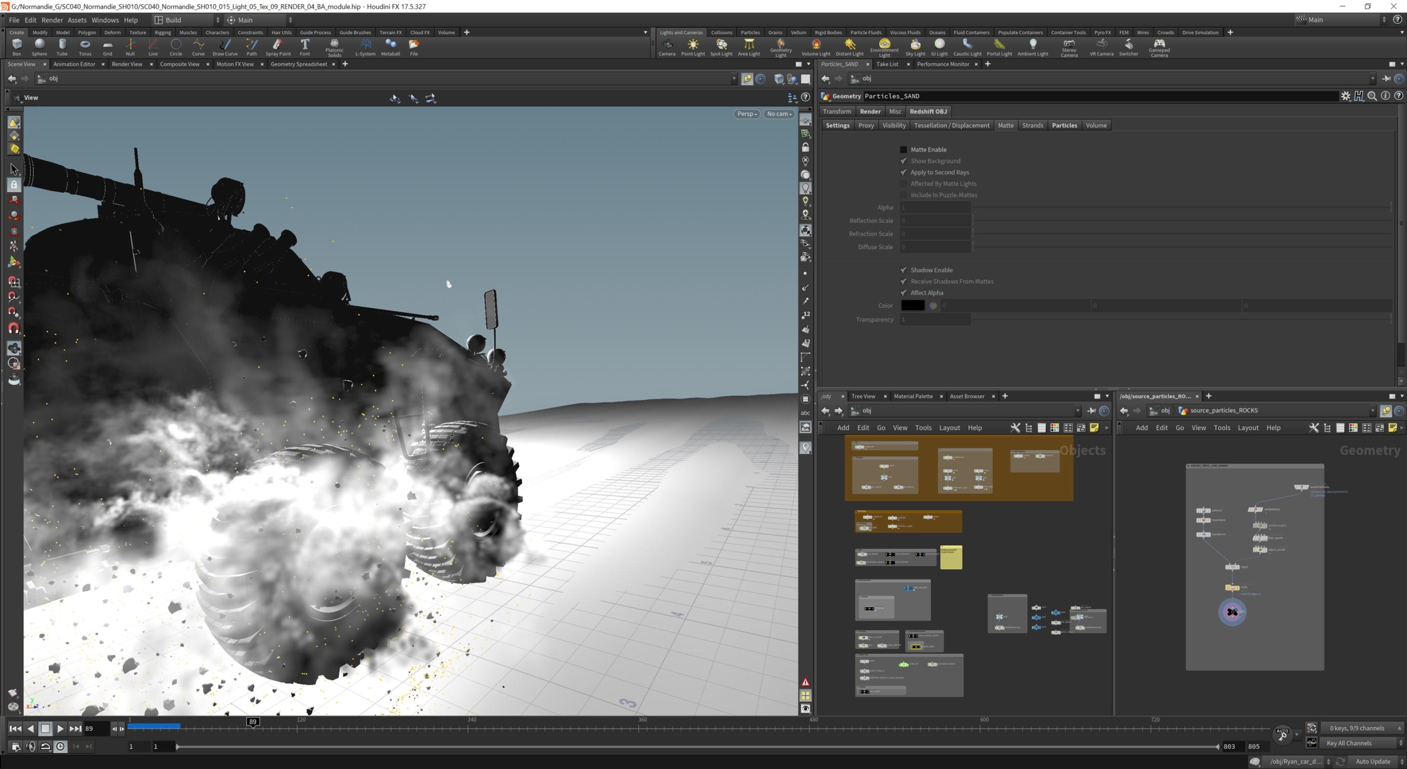The image size is (1407, 769).
Task: Click Tools in Geometry network editor
Action: pyautogui.click(x=1221, y=428)
